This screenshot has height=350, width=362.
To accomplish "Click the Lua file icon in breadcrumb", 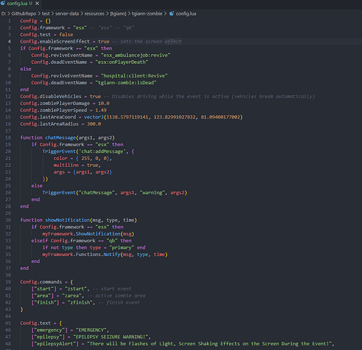I will 171,13.
